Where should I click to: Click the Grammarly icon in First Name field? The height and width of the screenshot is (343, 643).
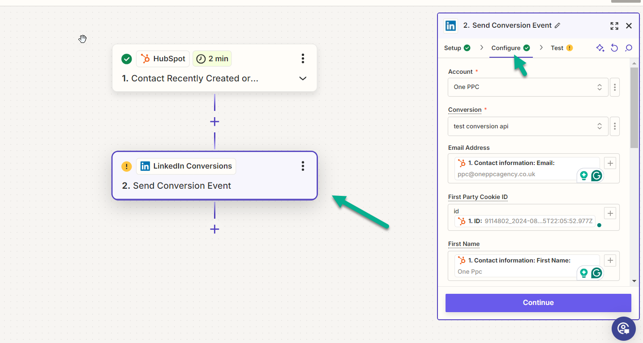click(596, 273)
